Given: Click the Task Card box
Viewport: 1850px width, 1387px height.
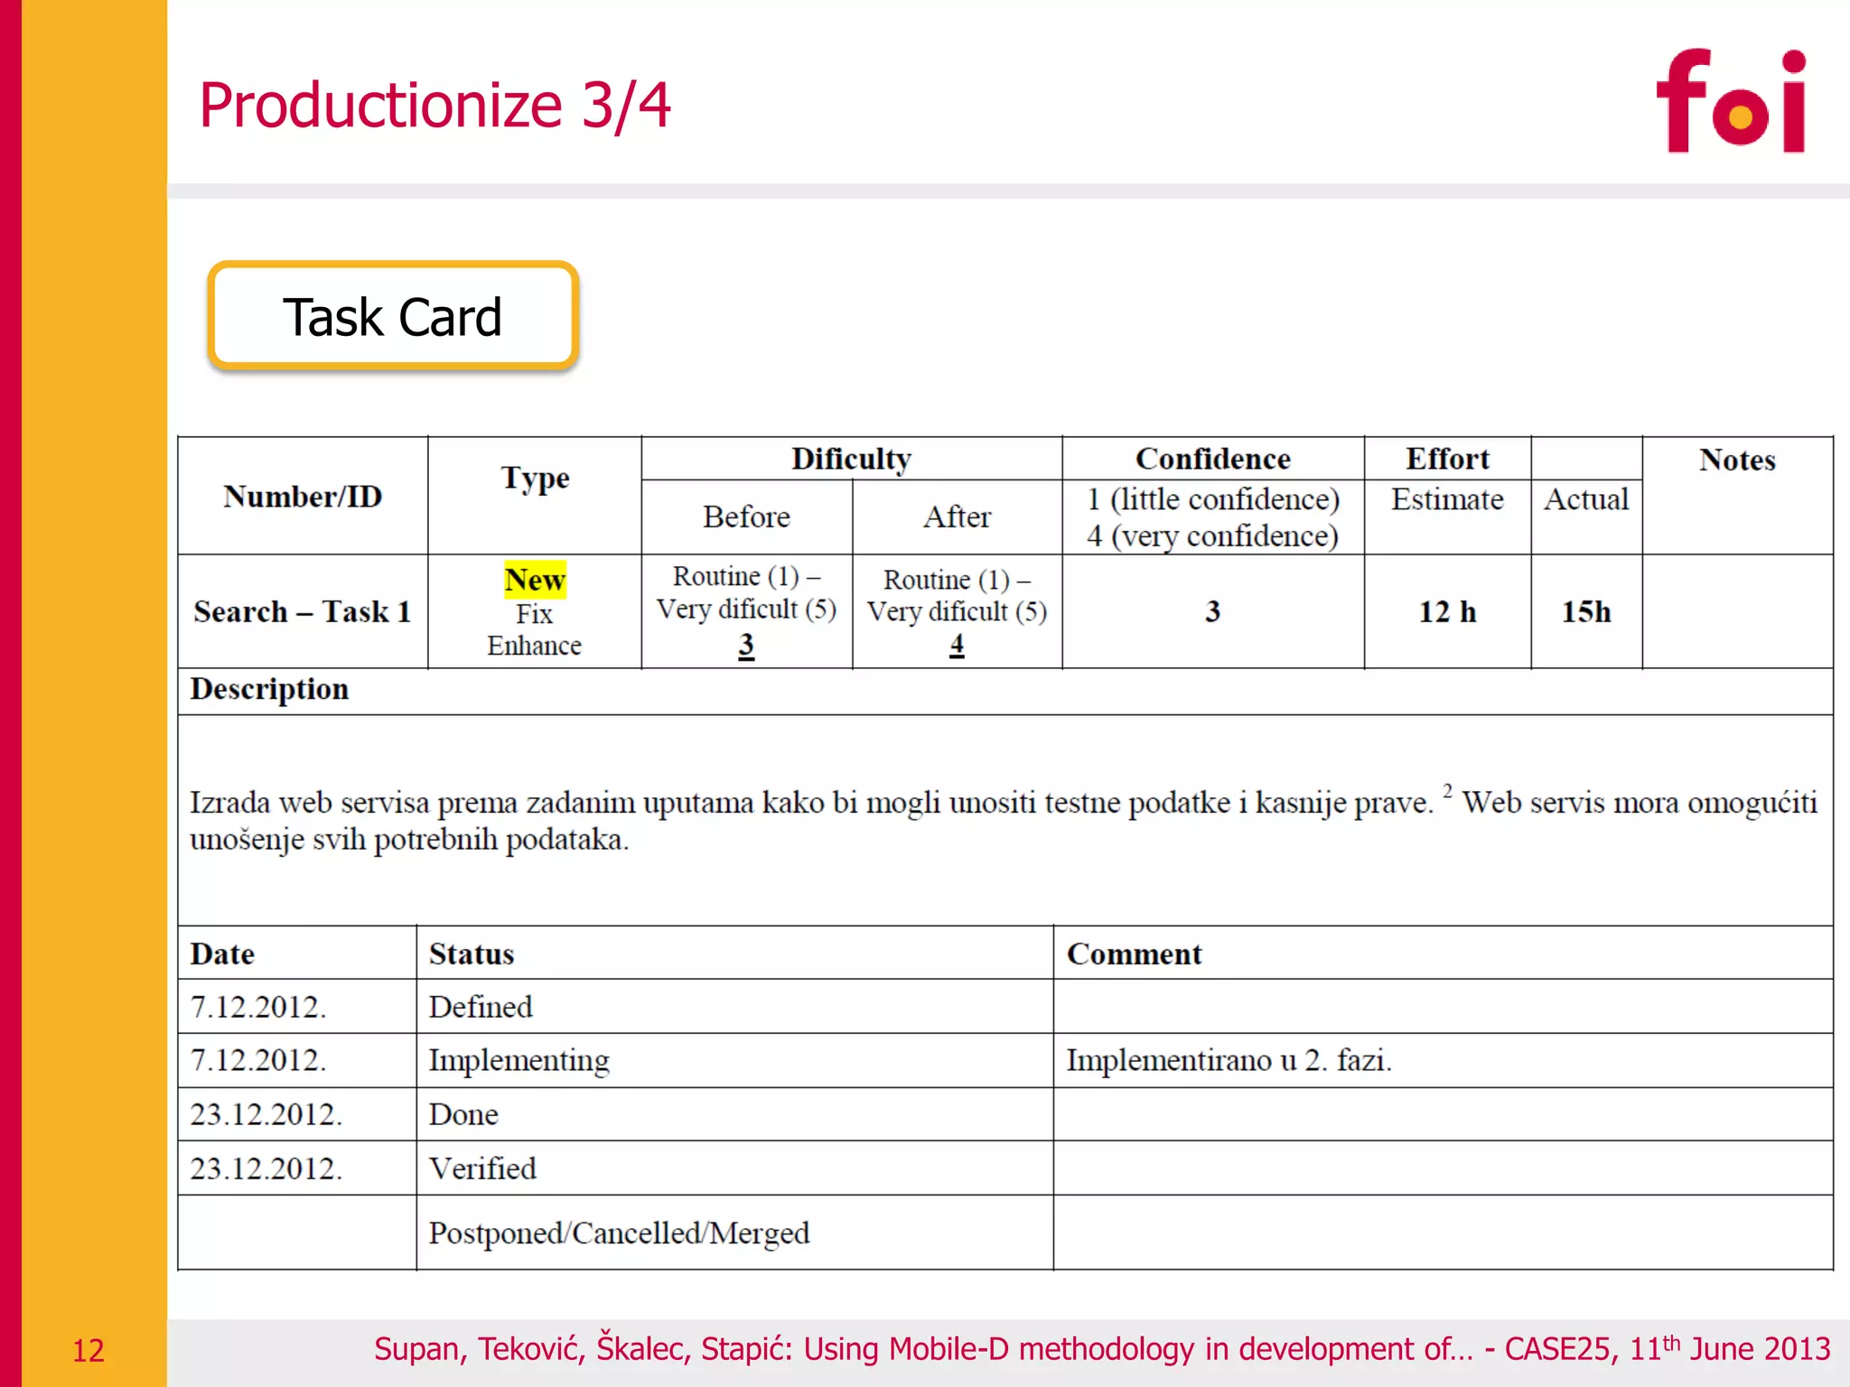Looking at the screenshot, I should pyautogui.click(x=393, y=316).
